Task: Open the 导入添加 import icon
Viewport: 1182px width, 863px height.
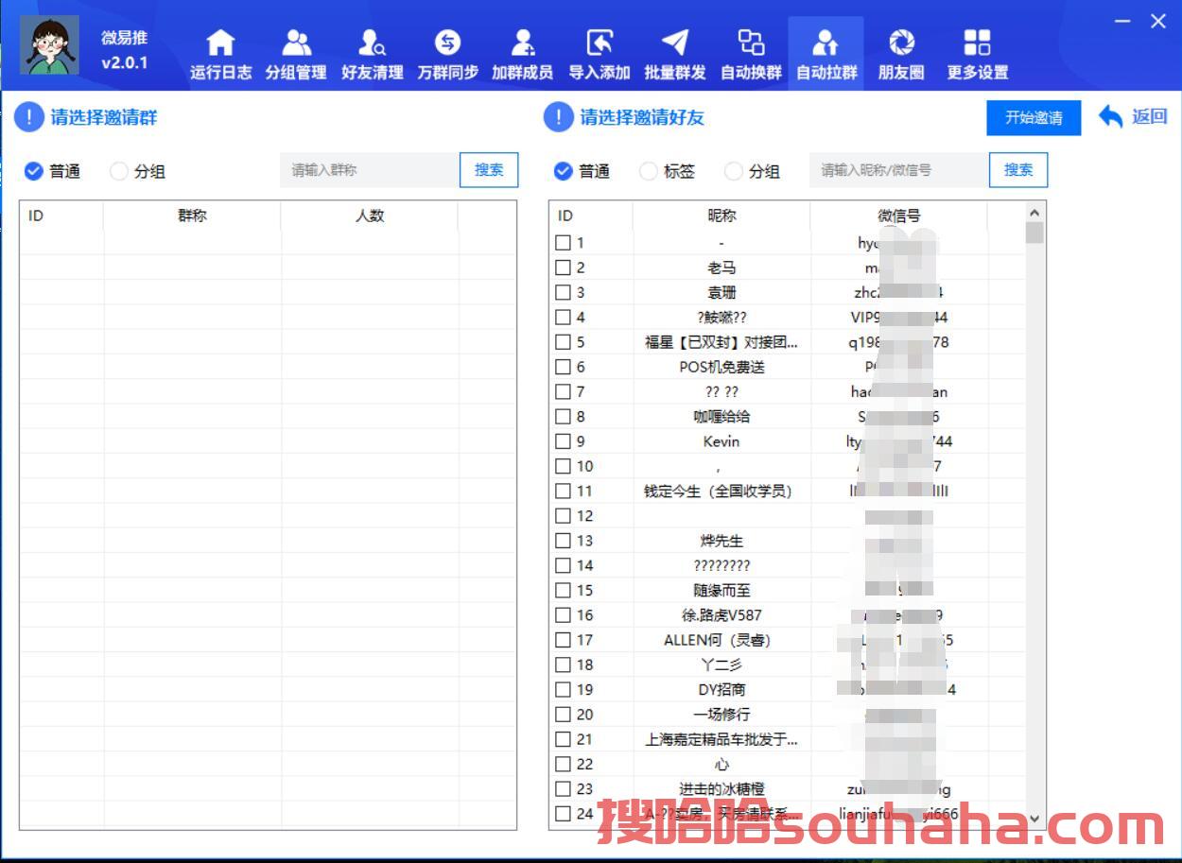Action: 600,43
